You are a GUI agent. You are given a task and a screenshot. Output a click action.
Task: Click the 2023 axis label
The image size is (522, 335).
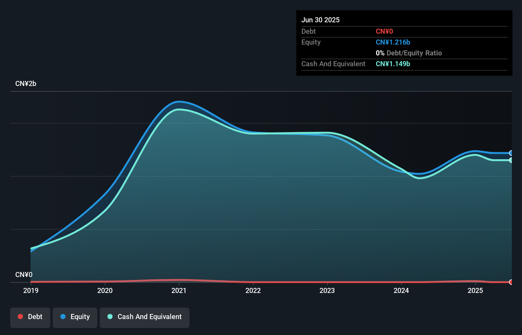pyautogui.click(x=327, y=290)
